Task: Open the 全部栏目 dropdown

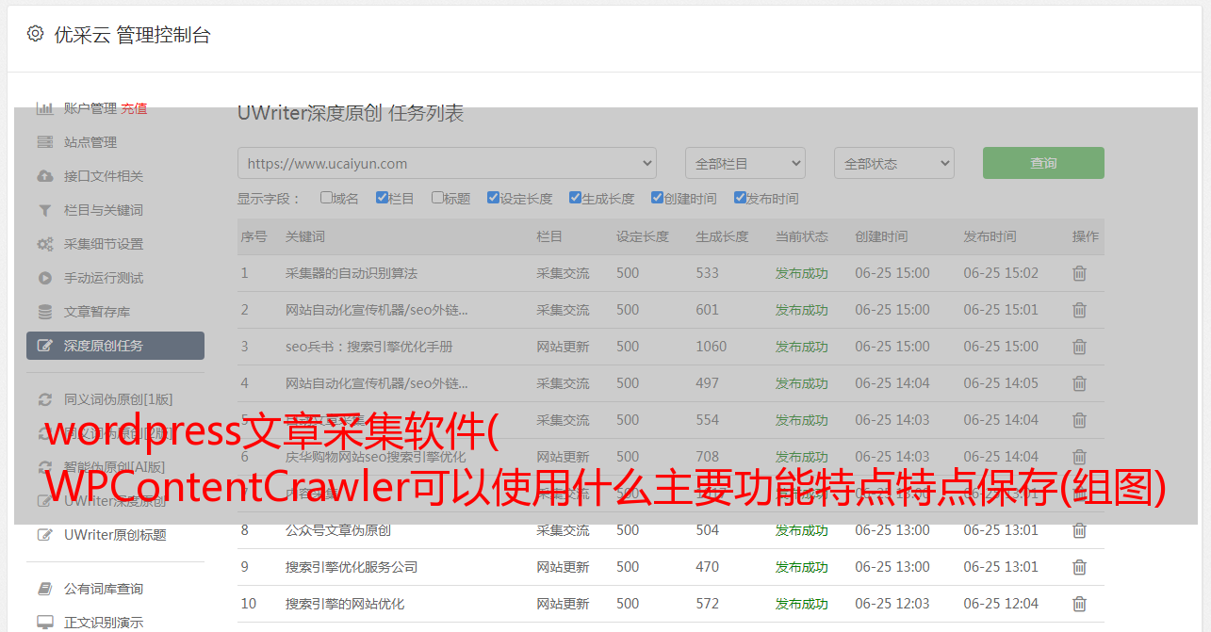Action: [x=745, y=163]
